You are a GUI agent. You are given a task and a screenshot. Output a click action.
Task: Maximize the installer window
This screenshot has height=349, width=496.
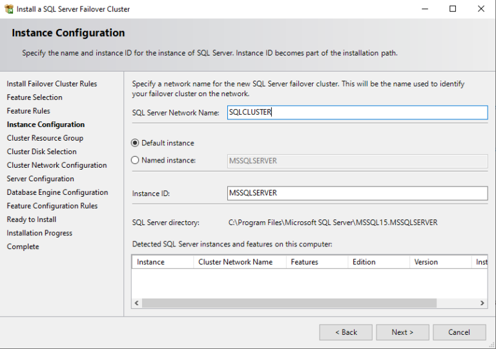tap(453, 9)
